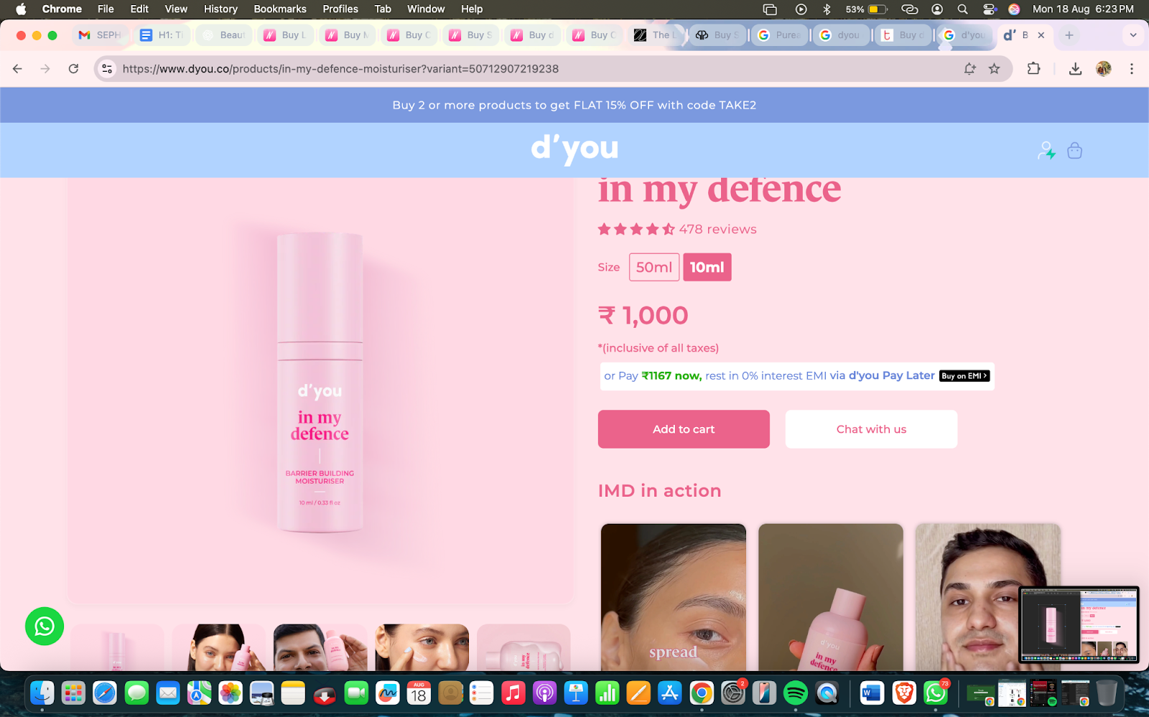Open the Photos app from the dock
1149x717 pixels.
click(x=231, y=693)
